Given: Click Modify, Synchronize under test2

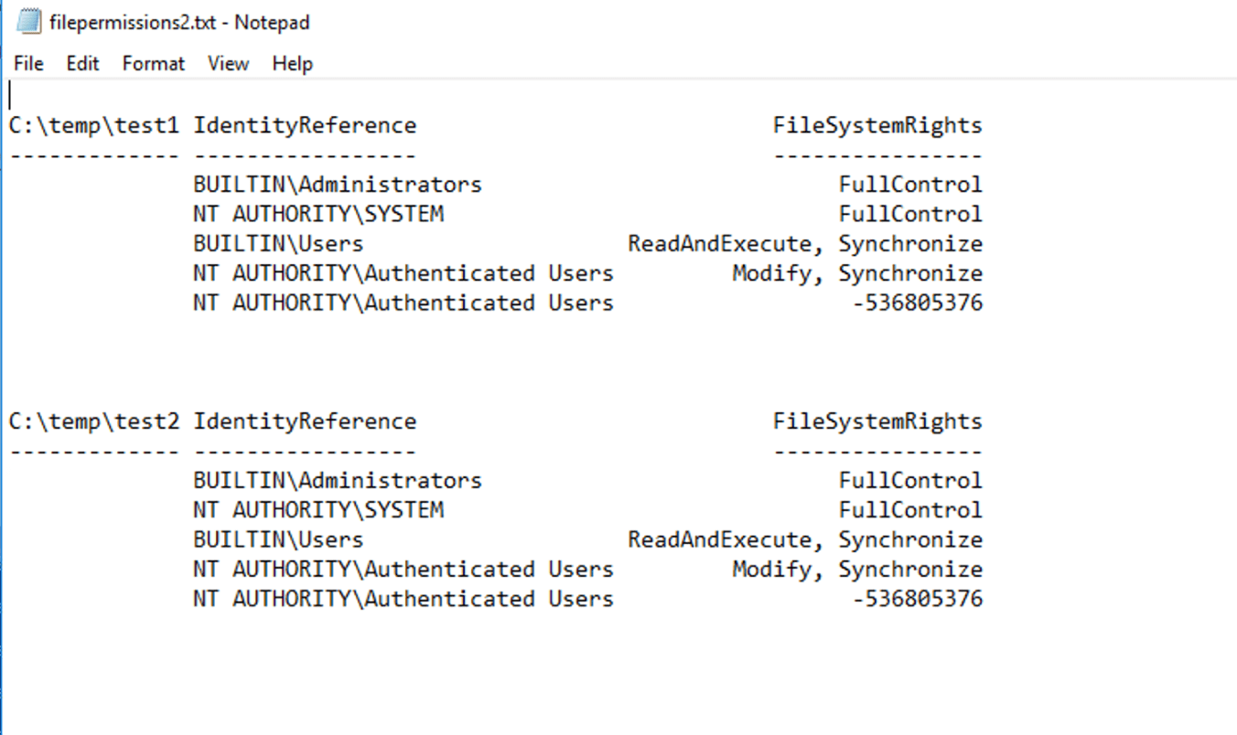Looking at the screenshot, I should [857, 570].
